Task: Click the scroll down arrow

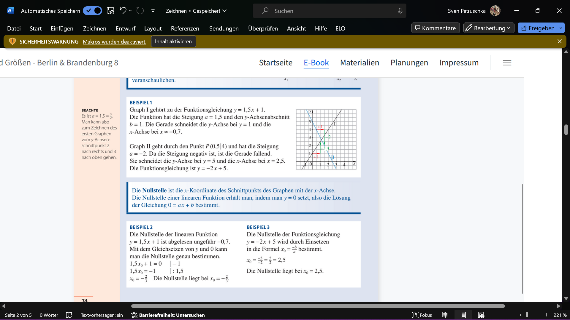Action: point(566,298)
